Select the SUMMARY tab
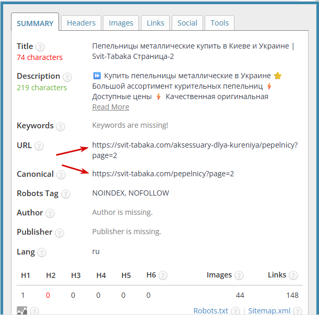The width and height of the screenshot is (319, 315). point(35,22)
